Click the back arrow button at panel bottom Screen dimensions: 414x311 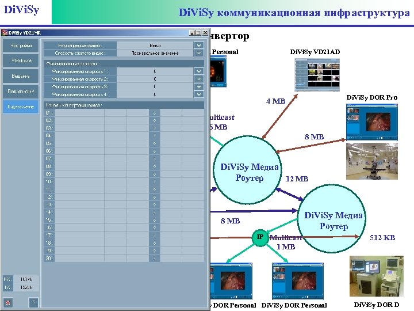tap(33, 302)
